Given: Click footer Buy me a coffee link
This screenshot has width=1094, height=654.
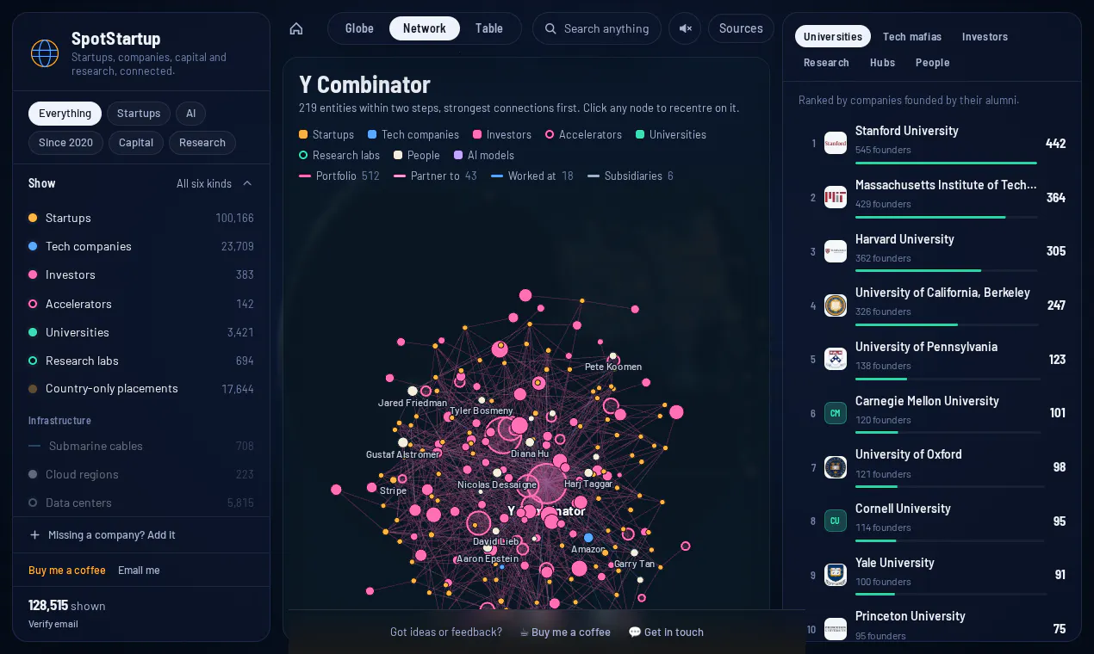Looking at the screenshot, I should point(565,632).
